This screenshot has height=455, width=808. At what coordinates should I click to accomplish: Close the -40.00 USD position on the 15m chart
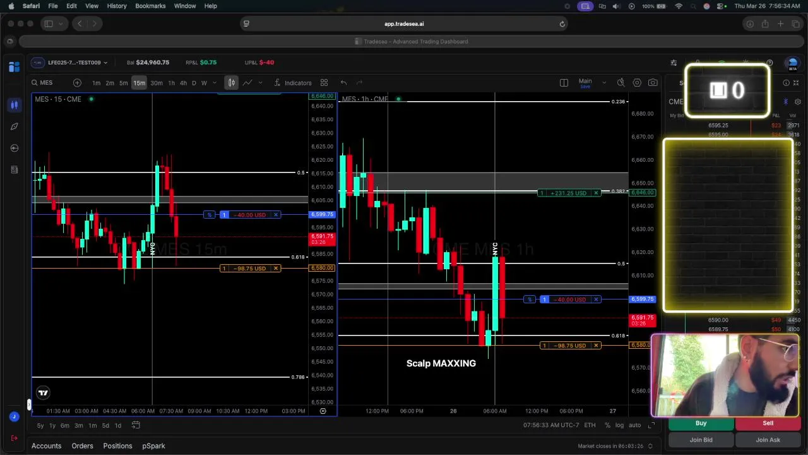click(276, 215)
